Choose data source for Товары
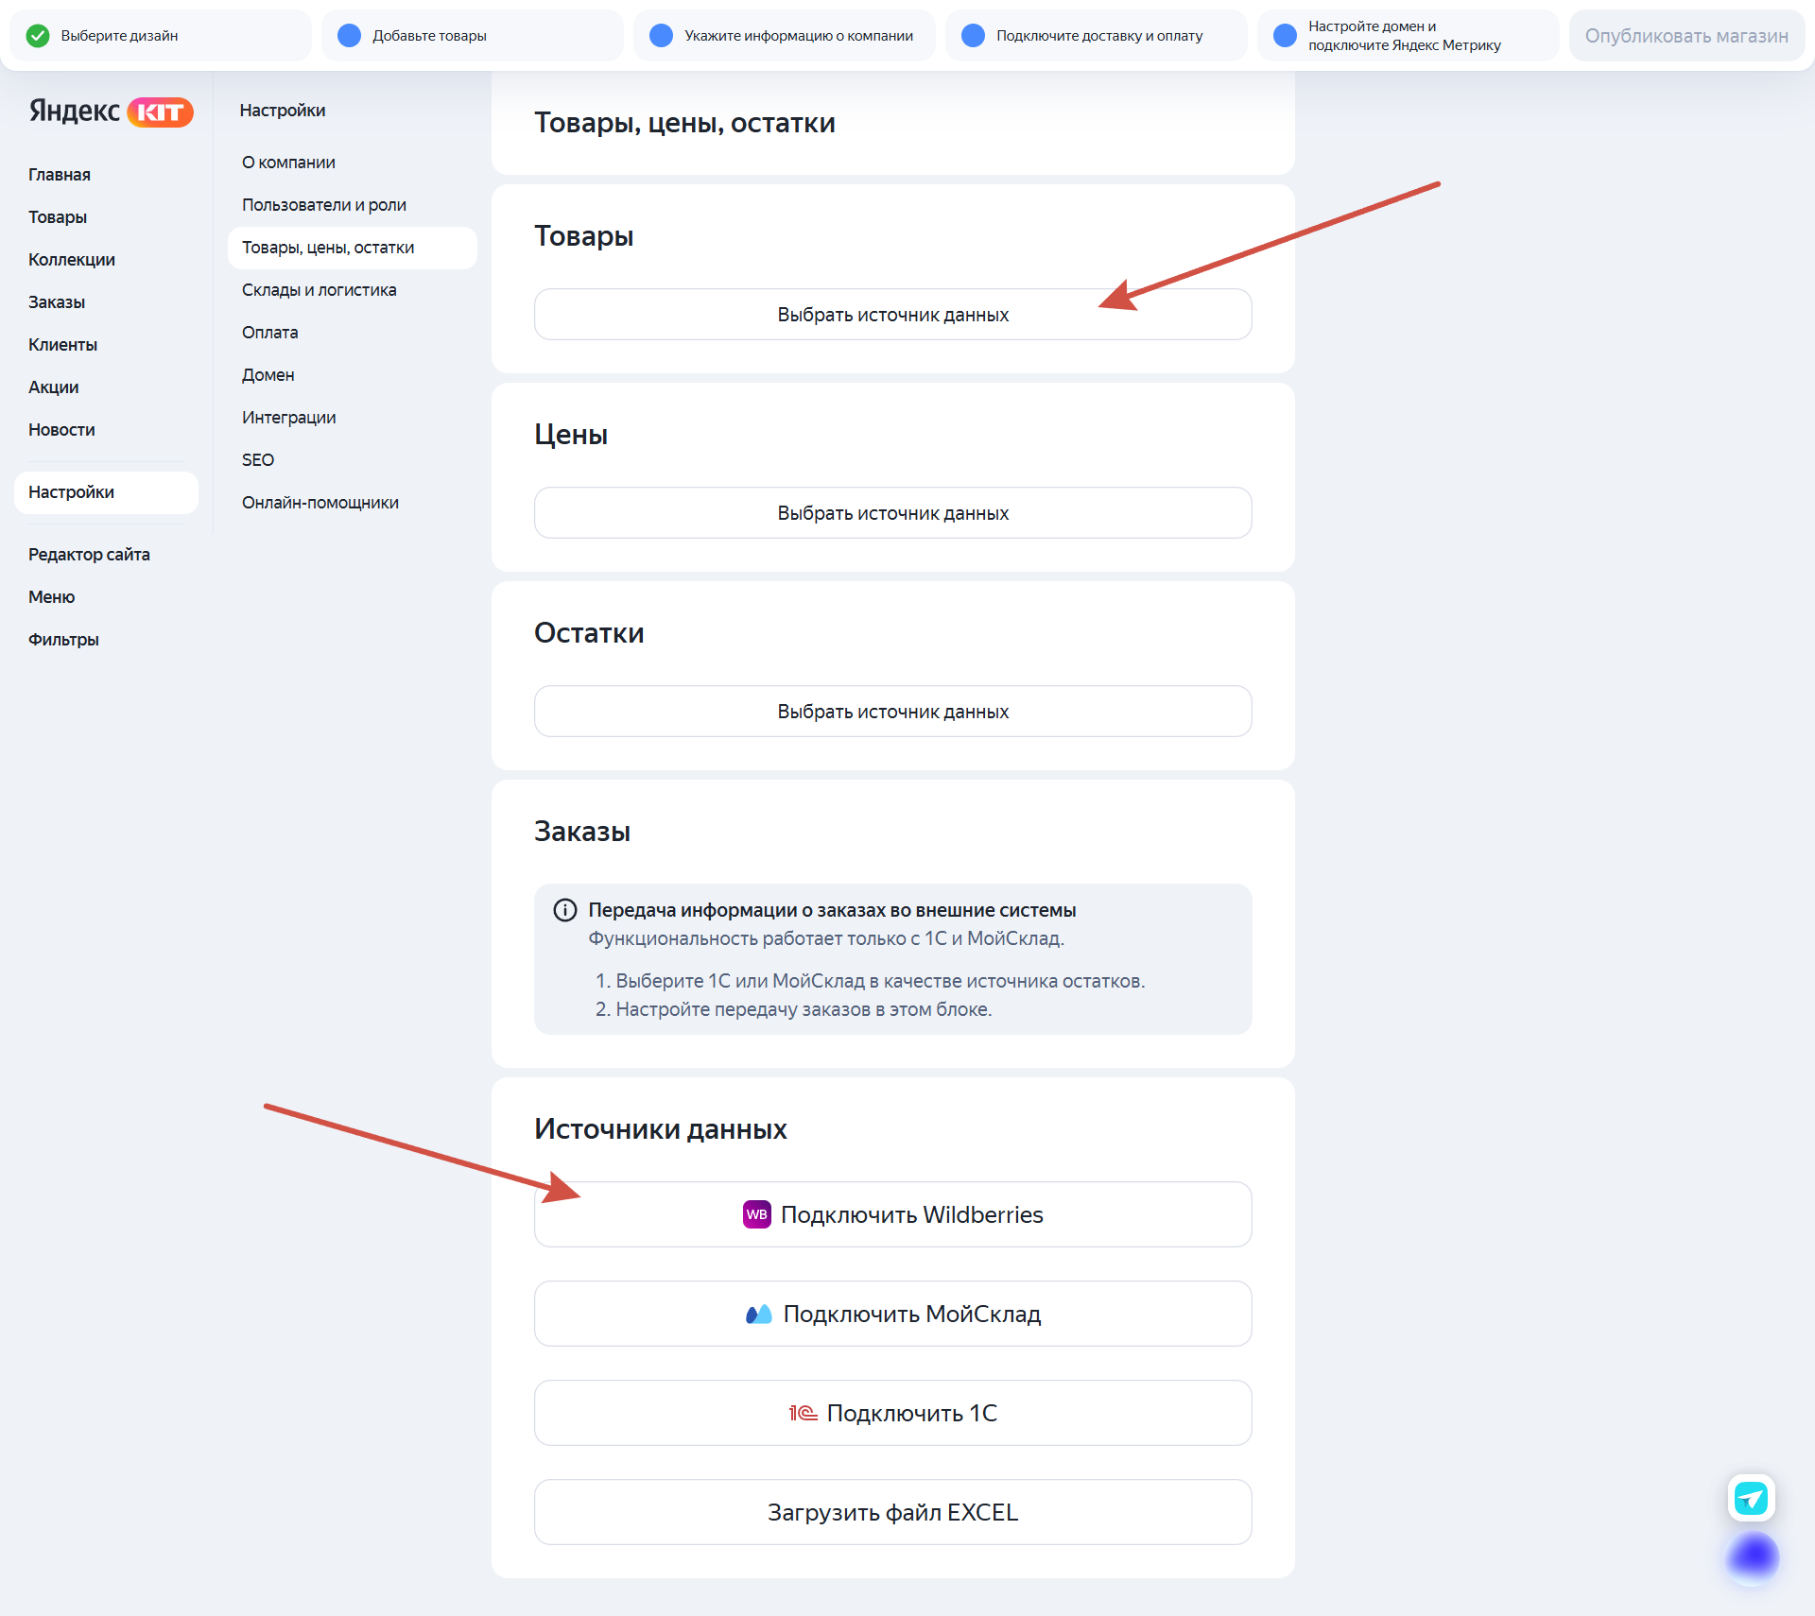Screen dimensions: 1815x1616 point(893,315)
